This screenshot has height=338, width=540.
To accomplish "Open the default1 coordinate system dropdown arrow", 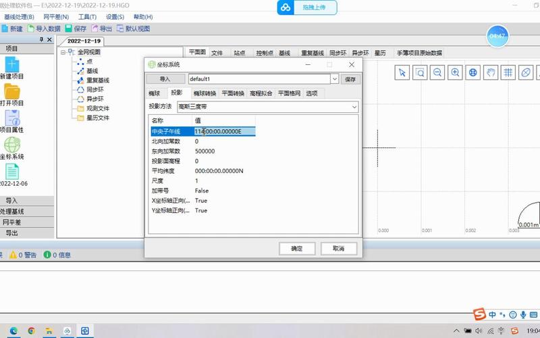I will (335, 79).
